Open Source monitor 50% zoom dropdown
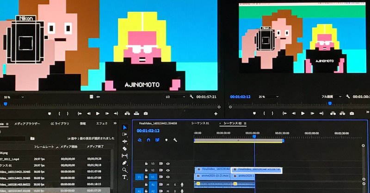This screenshot has height=193, width=370. pyautogui.click(x=14, y=97)
